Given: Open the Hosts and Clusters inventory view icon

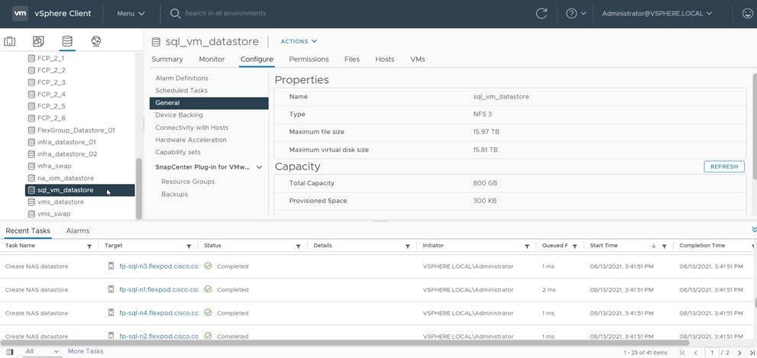Looking at the screenshot, I should 10,41.
